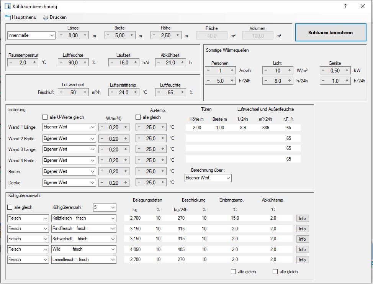Image resolution: width=373 pixels, height=284 pixels.
Task: Open the Lammfleisch frisch dropdown
Action: (x=84, y=259)
